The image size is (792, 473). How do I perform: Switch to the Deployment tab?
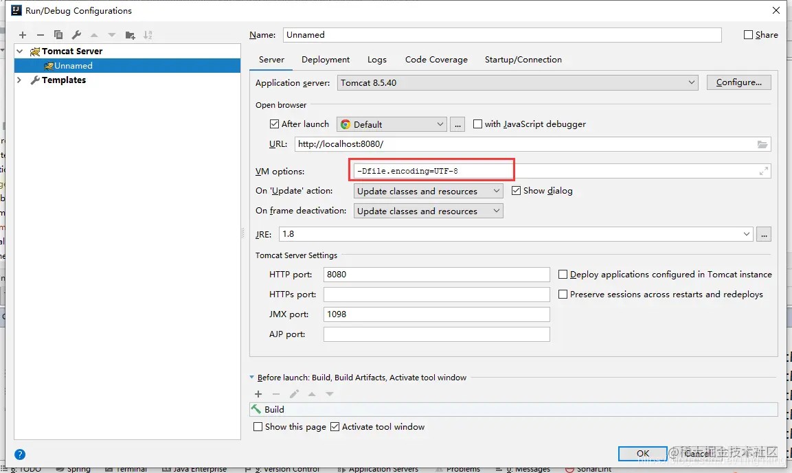[326, 60]
